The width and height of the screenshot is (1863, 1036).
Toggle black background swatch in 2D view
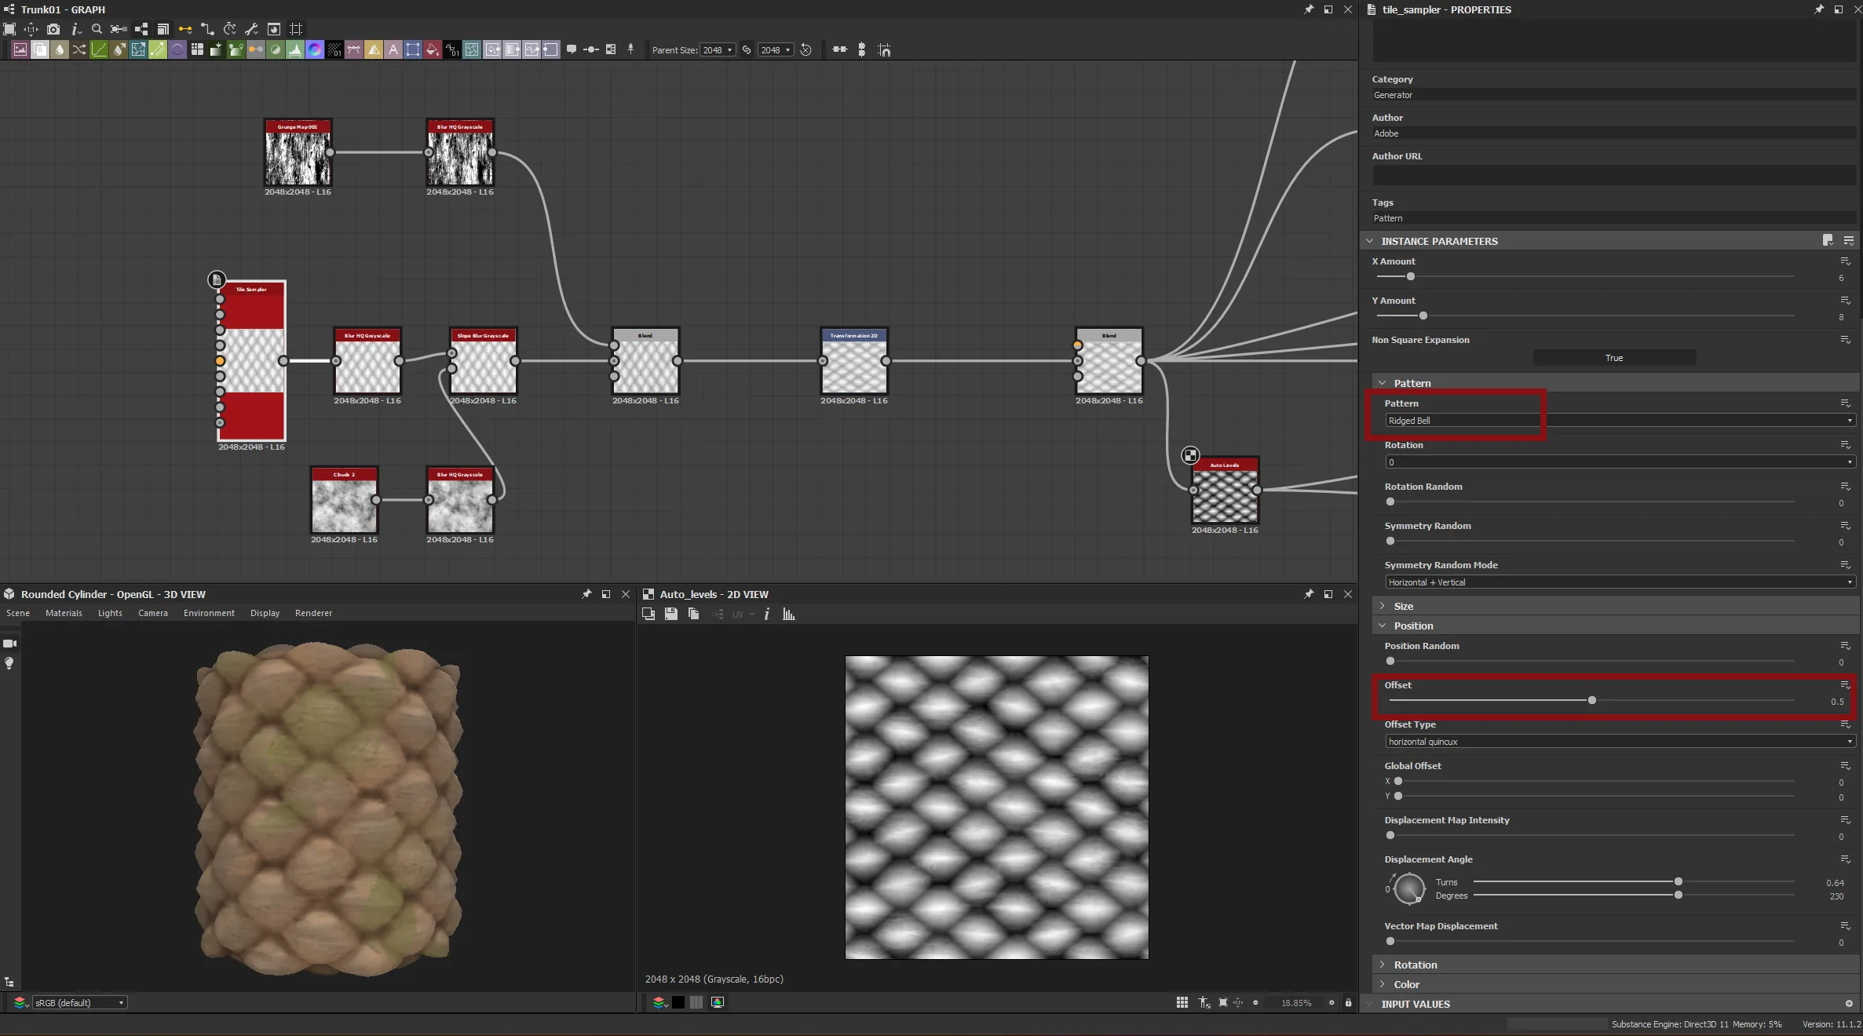click(678, 1002)
